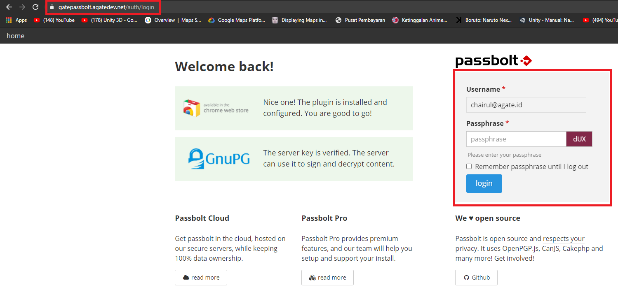Focus the passphrase input field

[516, 139]
